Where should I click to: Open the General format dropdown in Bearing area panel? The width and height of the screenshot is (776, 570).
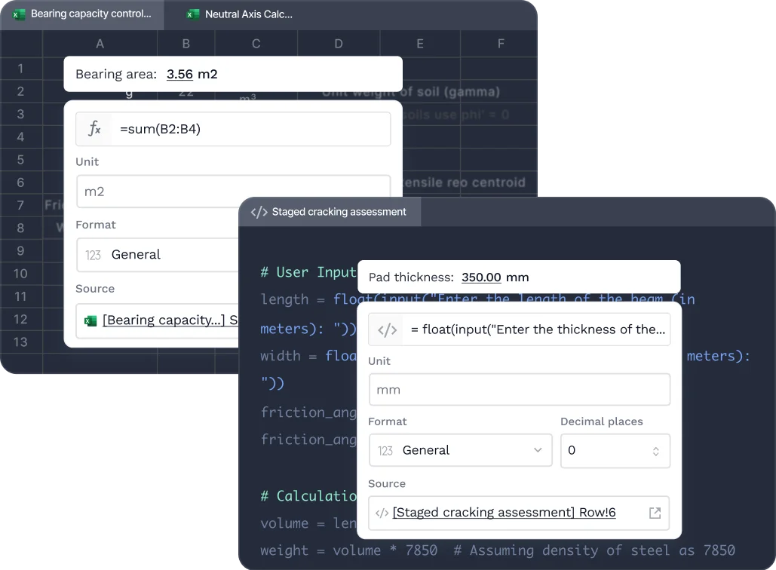pos(158,255)
